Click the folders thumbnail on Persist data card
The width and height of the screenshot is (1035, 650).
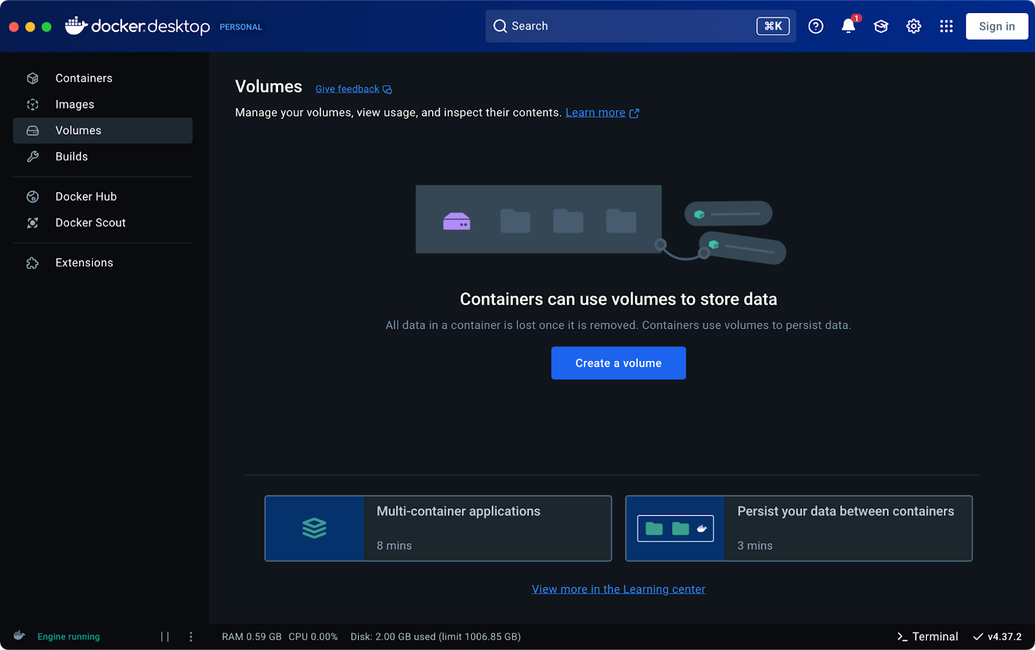pyautogui.click(x=675, y=528)
